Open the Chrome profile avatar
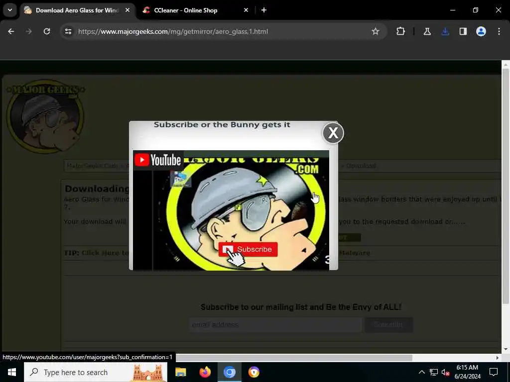The image size is (510, 382). point(481,31)
